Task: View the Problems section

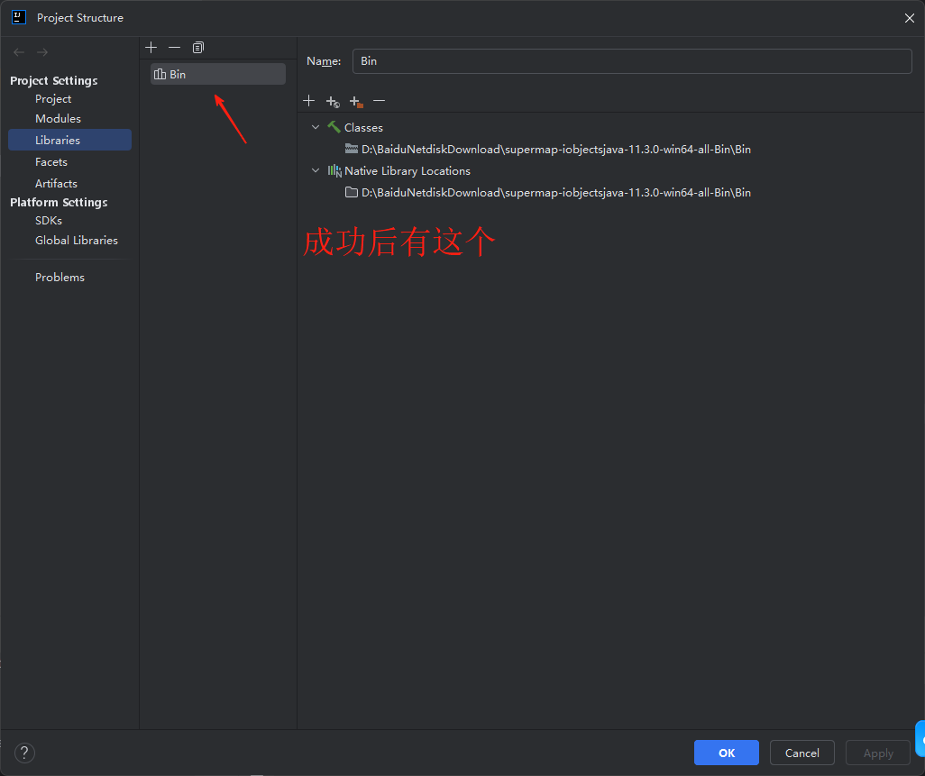Action: tap(60, 277)
